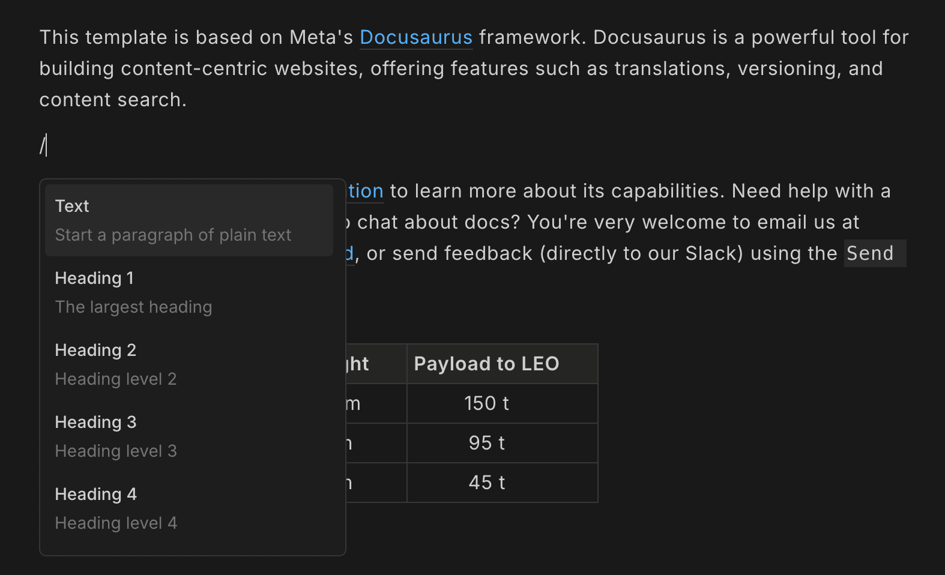Screen dimensions: 945x575
Task: Select the '150 t' table cell
Action: [x=486, y=403]
